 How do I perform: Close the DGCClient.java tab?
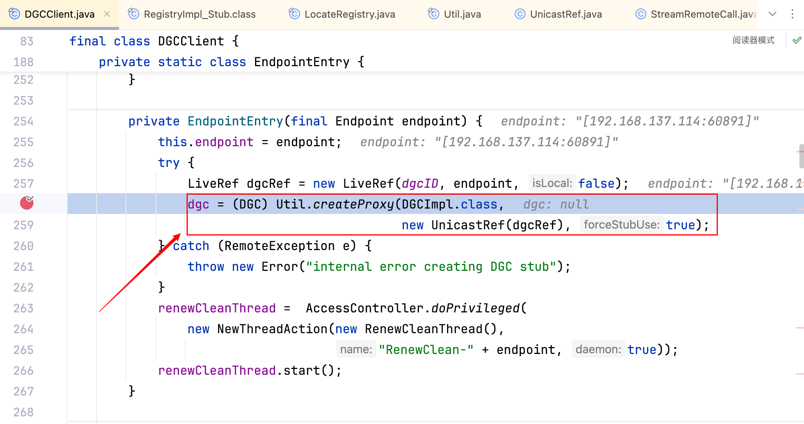pyautogui.click(x=107, y=14)
